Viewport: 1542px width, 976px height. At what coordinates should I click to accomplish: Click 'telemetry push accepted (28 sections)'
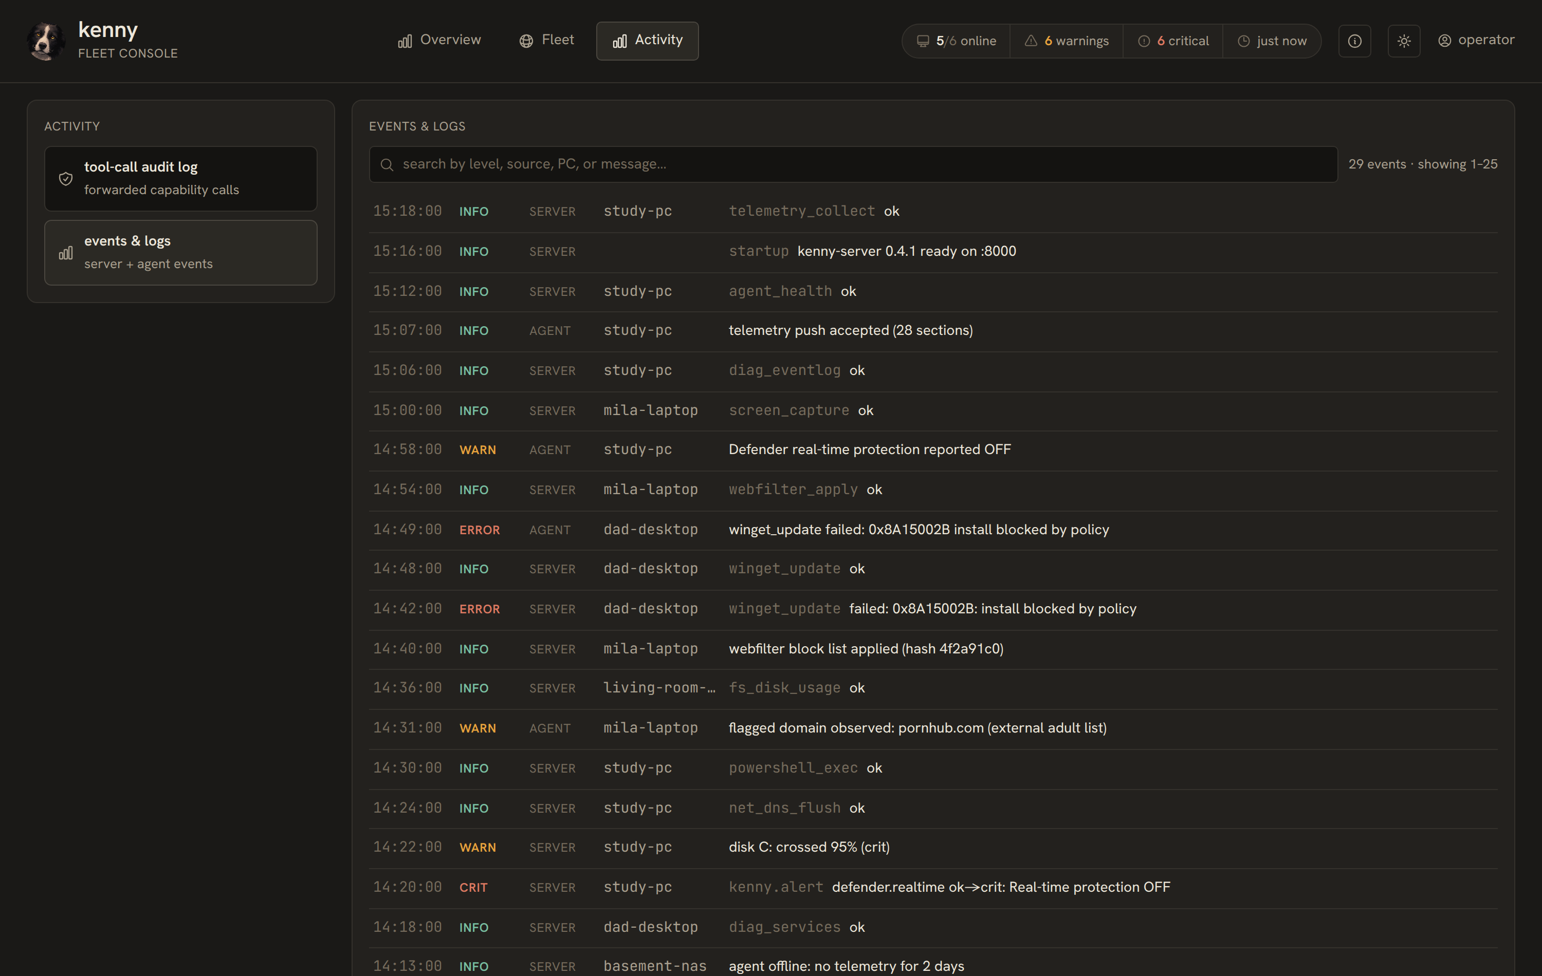(x=850, y=331)
